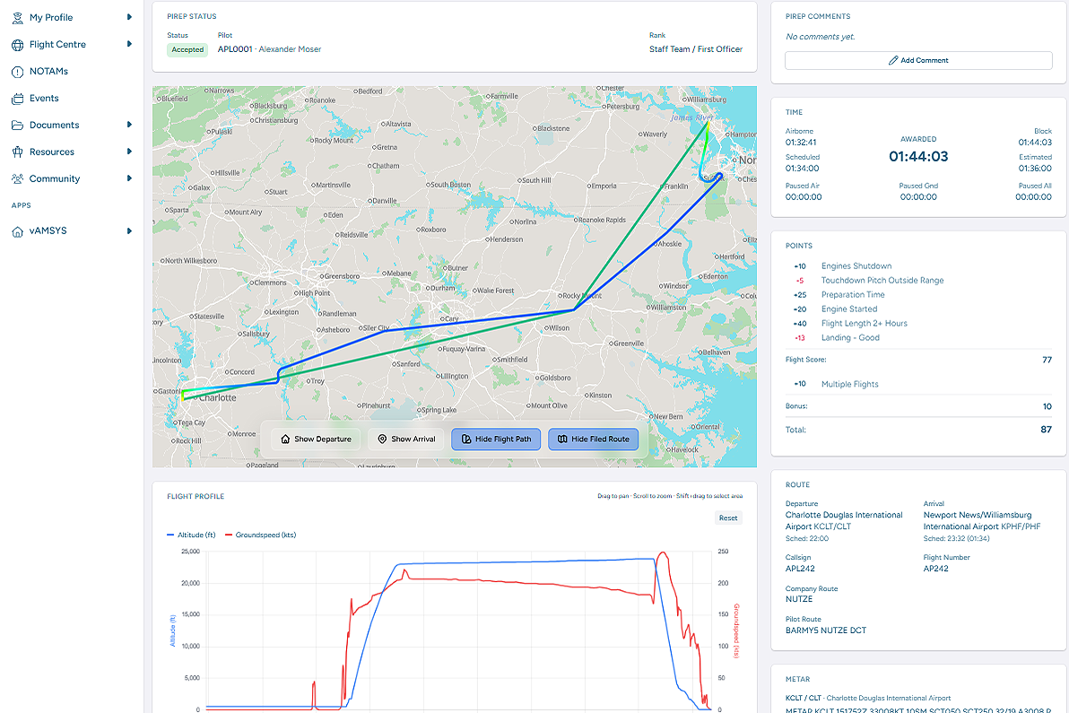Screen dimensions: 1069x713
Task: Expand the Documents submenu arrow
Action: 129,125
